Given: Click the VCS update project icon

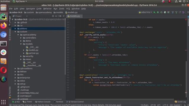Looking at the screenshot, I should (173, 12).
